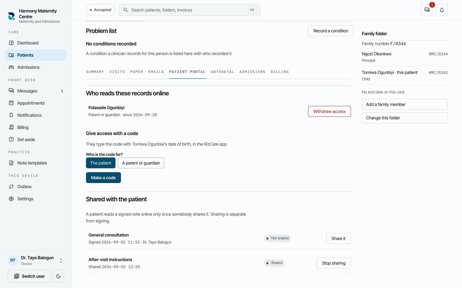The image size is (462, 288).
Task: Click Record a condition button
Action: click(331, 31)
